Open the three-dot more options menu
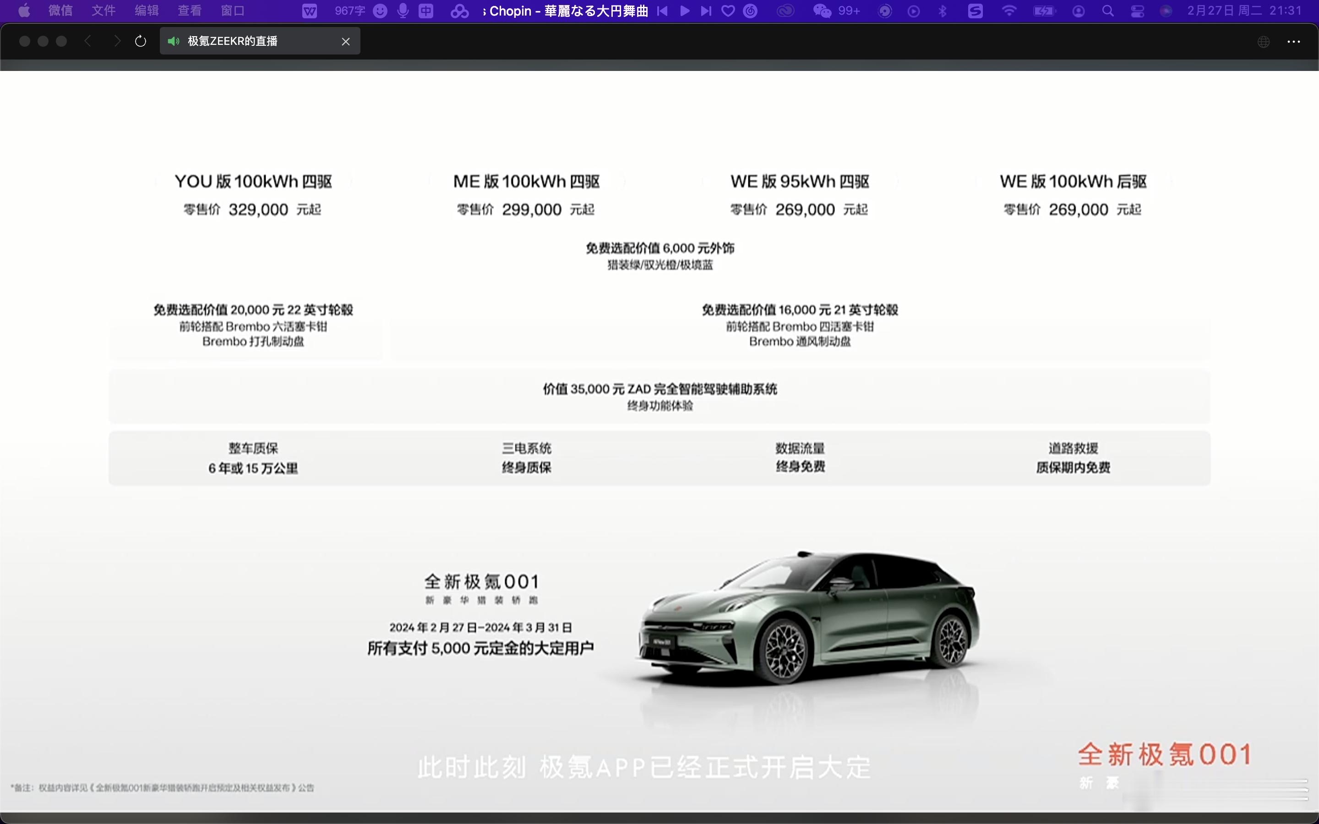This screenshot has height=824, width=1319. (x=1294, y=41)
